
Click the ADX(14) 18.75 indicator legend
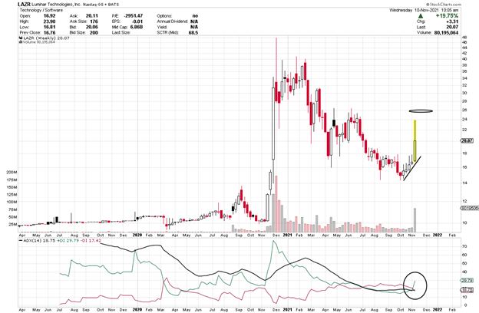38,241
